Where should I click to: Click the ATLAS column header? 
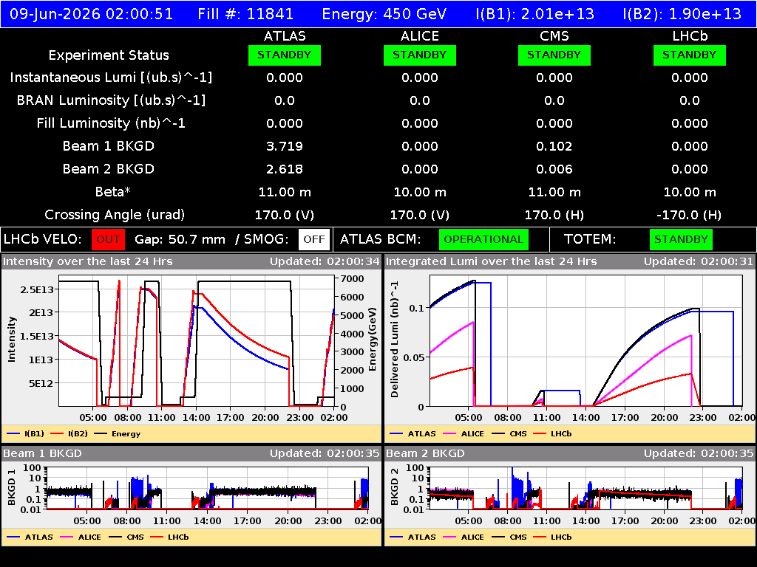tap(285, 36)
